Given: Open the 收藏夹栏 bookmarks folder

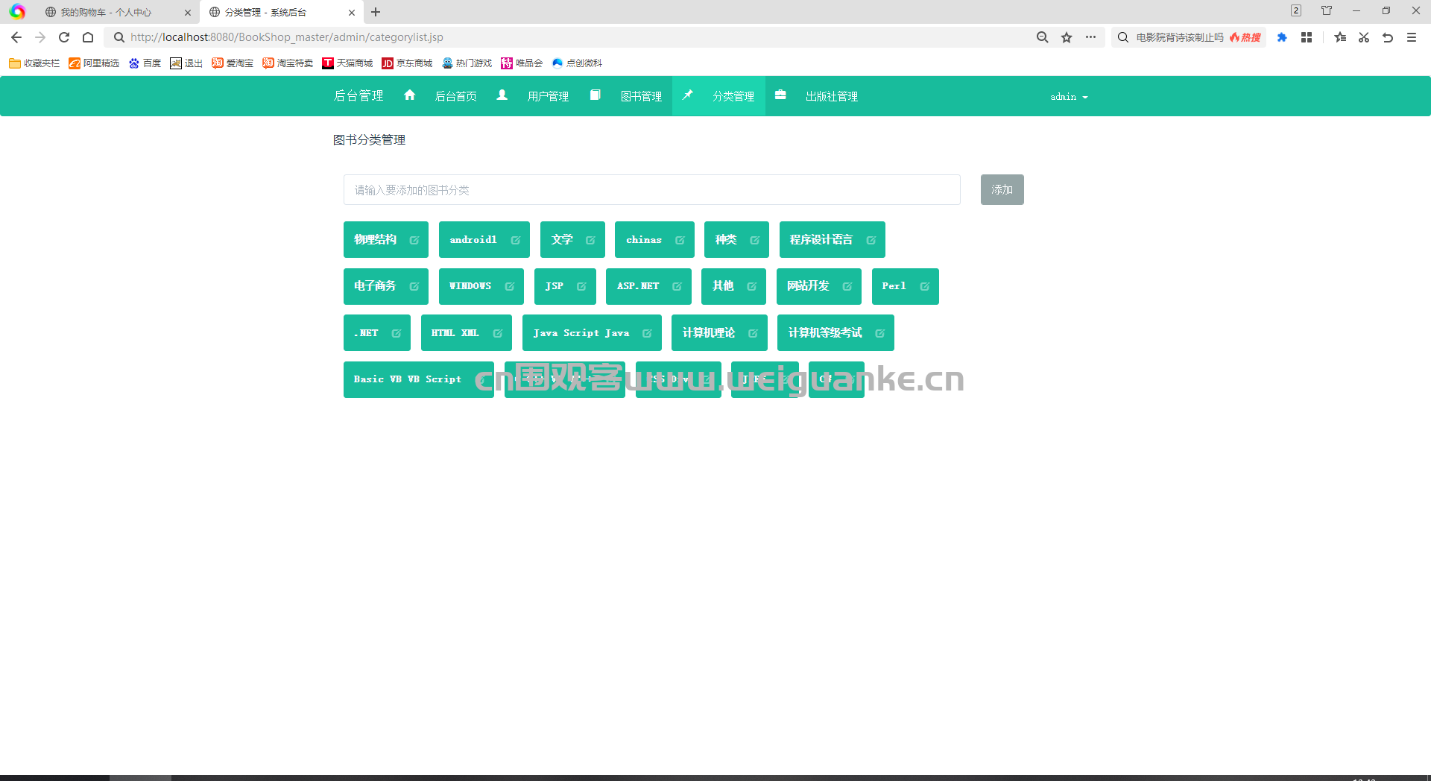Looking at the screenshot, I should point(34,63).
